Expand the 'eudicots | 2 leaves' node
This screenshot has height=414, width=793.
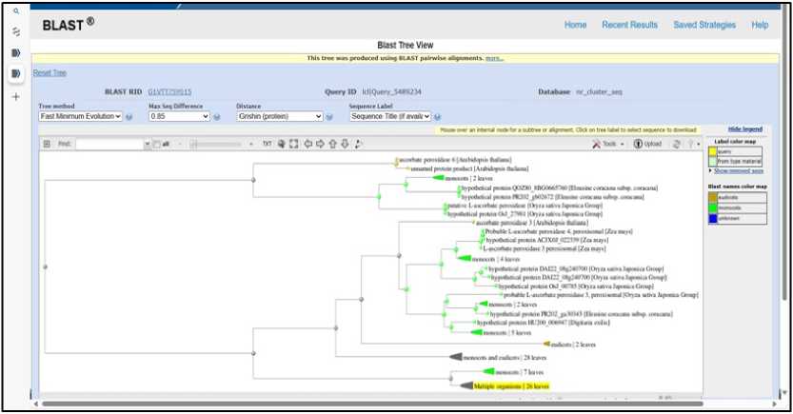pyautogui.click(x=546, y=345)
